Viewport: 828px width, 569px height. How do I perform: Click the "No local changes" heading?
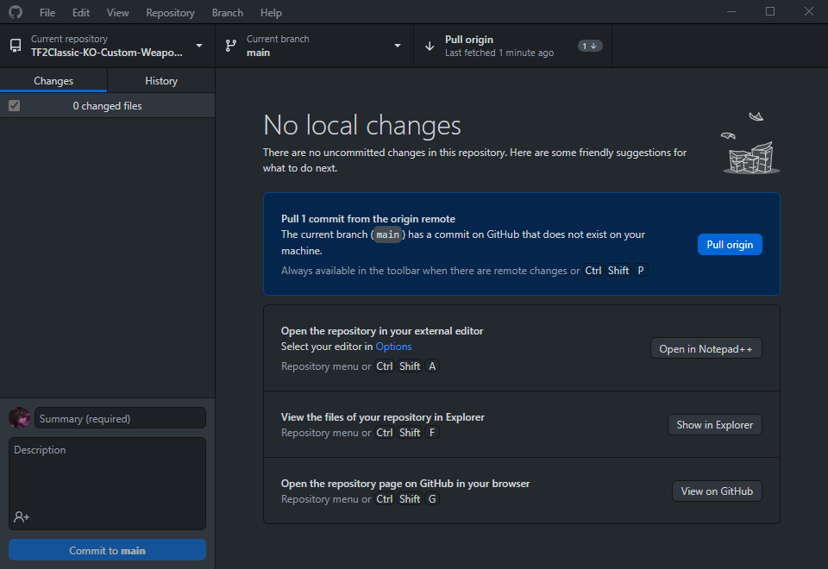click(x=361, y=125)
